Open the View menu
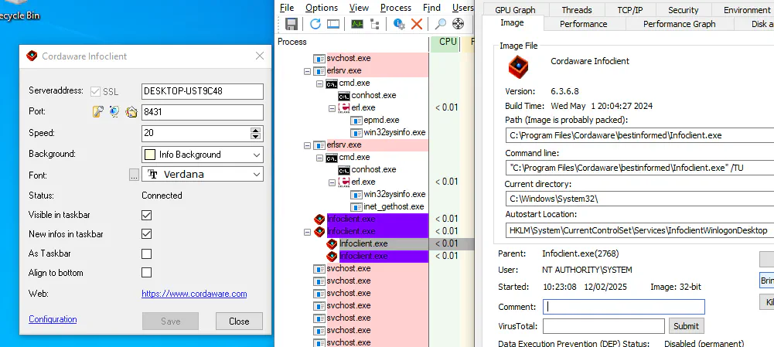Screen dimensions: 774x347 coord(359,8)
